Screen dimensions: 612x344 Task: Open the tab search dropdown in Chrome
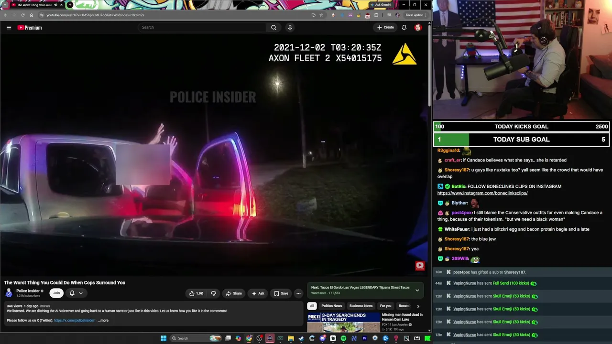(x=5, y=5)
